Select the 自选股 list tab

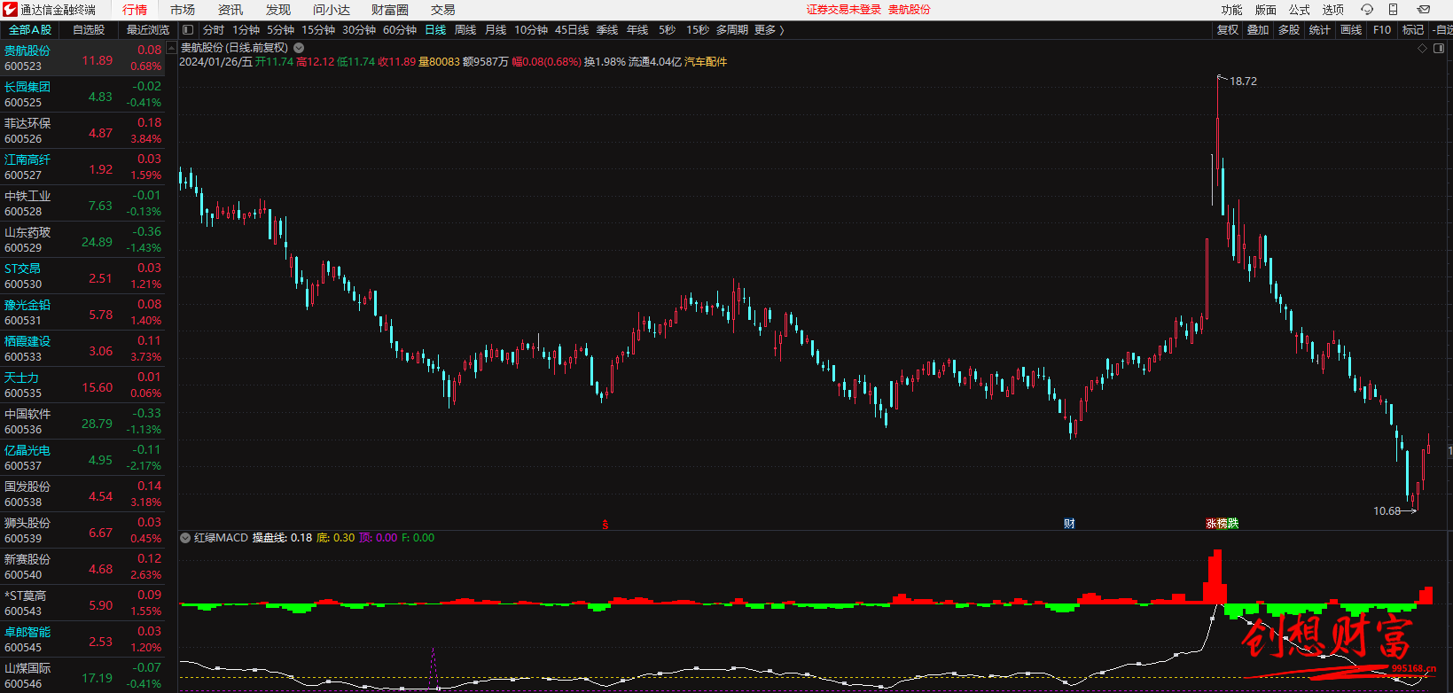point(89,30)
